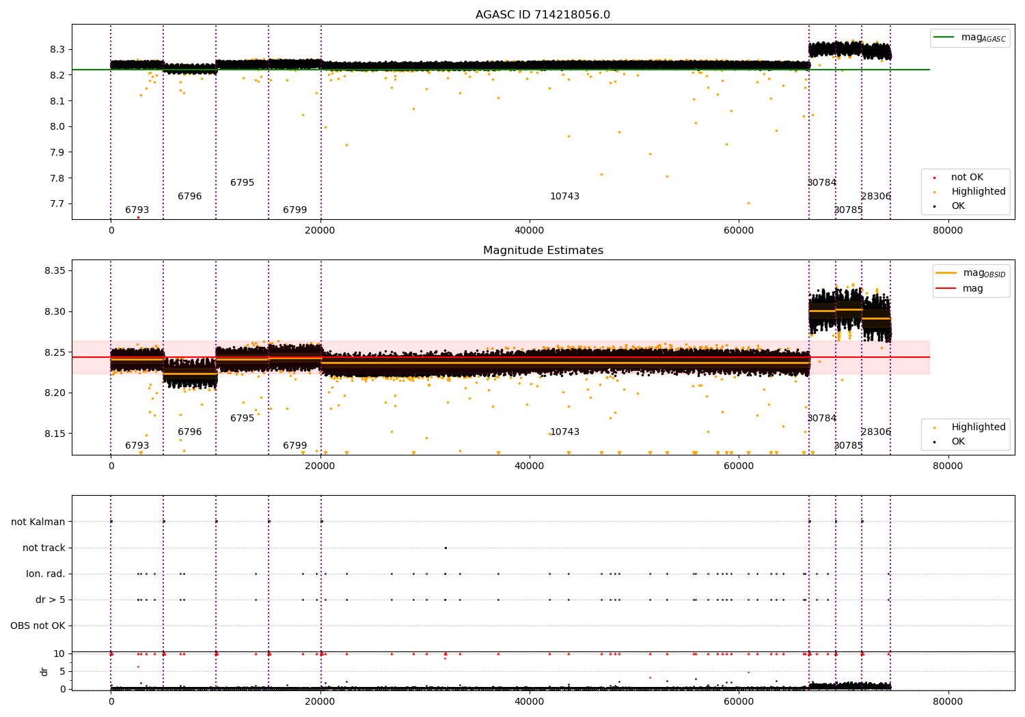Click obsid label 30784 in the top plot
This screenshot has height=717, width=1025.
coord(821,183)
